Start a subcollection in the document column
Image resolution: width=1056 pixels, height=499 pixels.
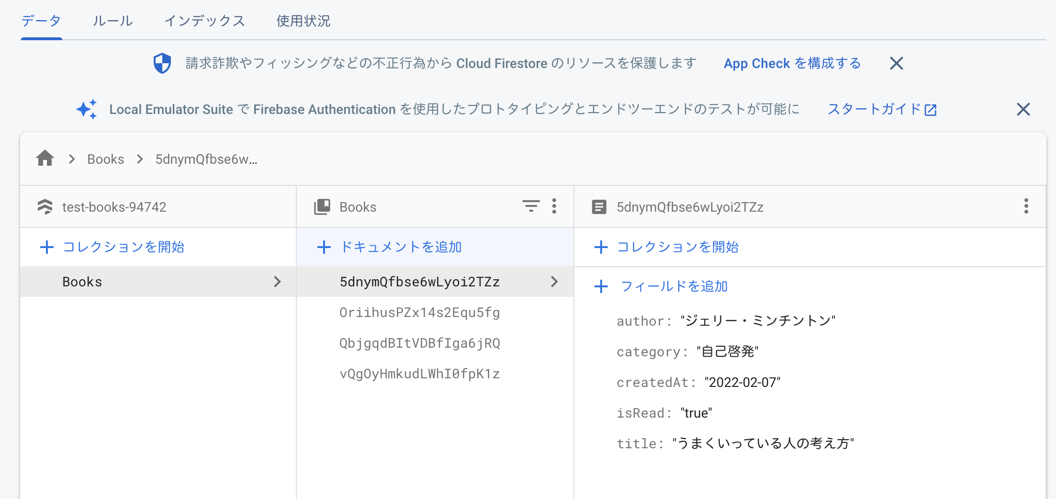(666, 247)
